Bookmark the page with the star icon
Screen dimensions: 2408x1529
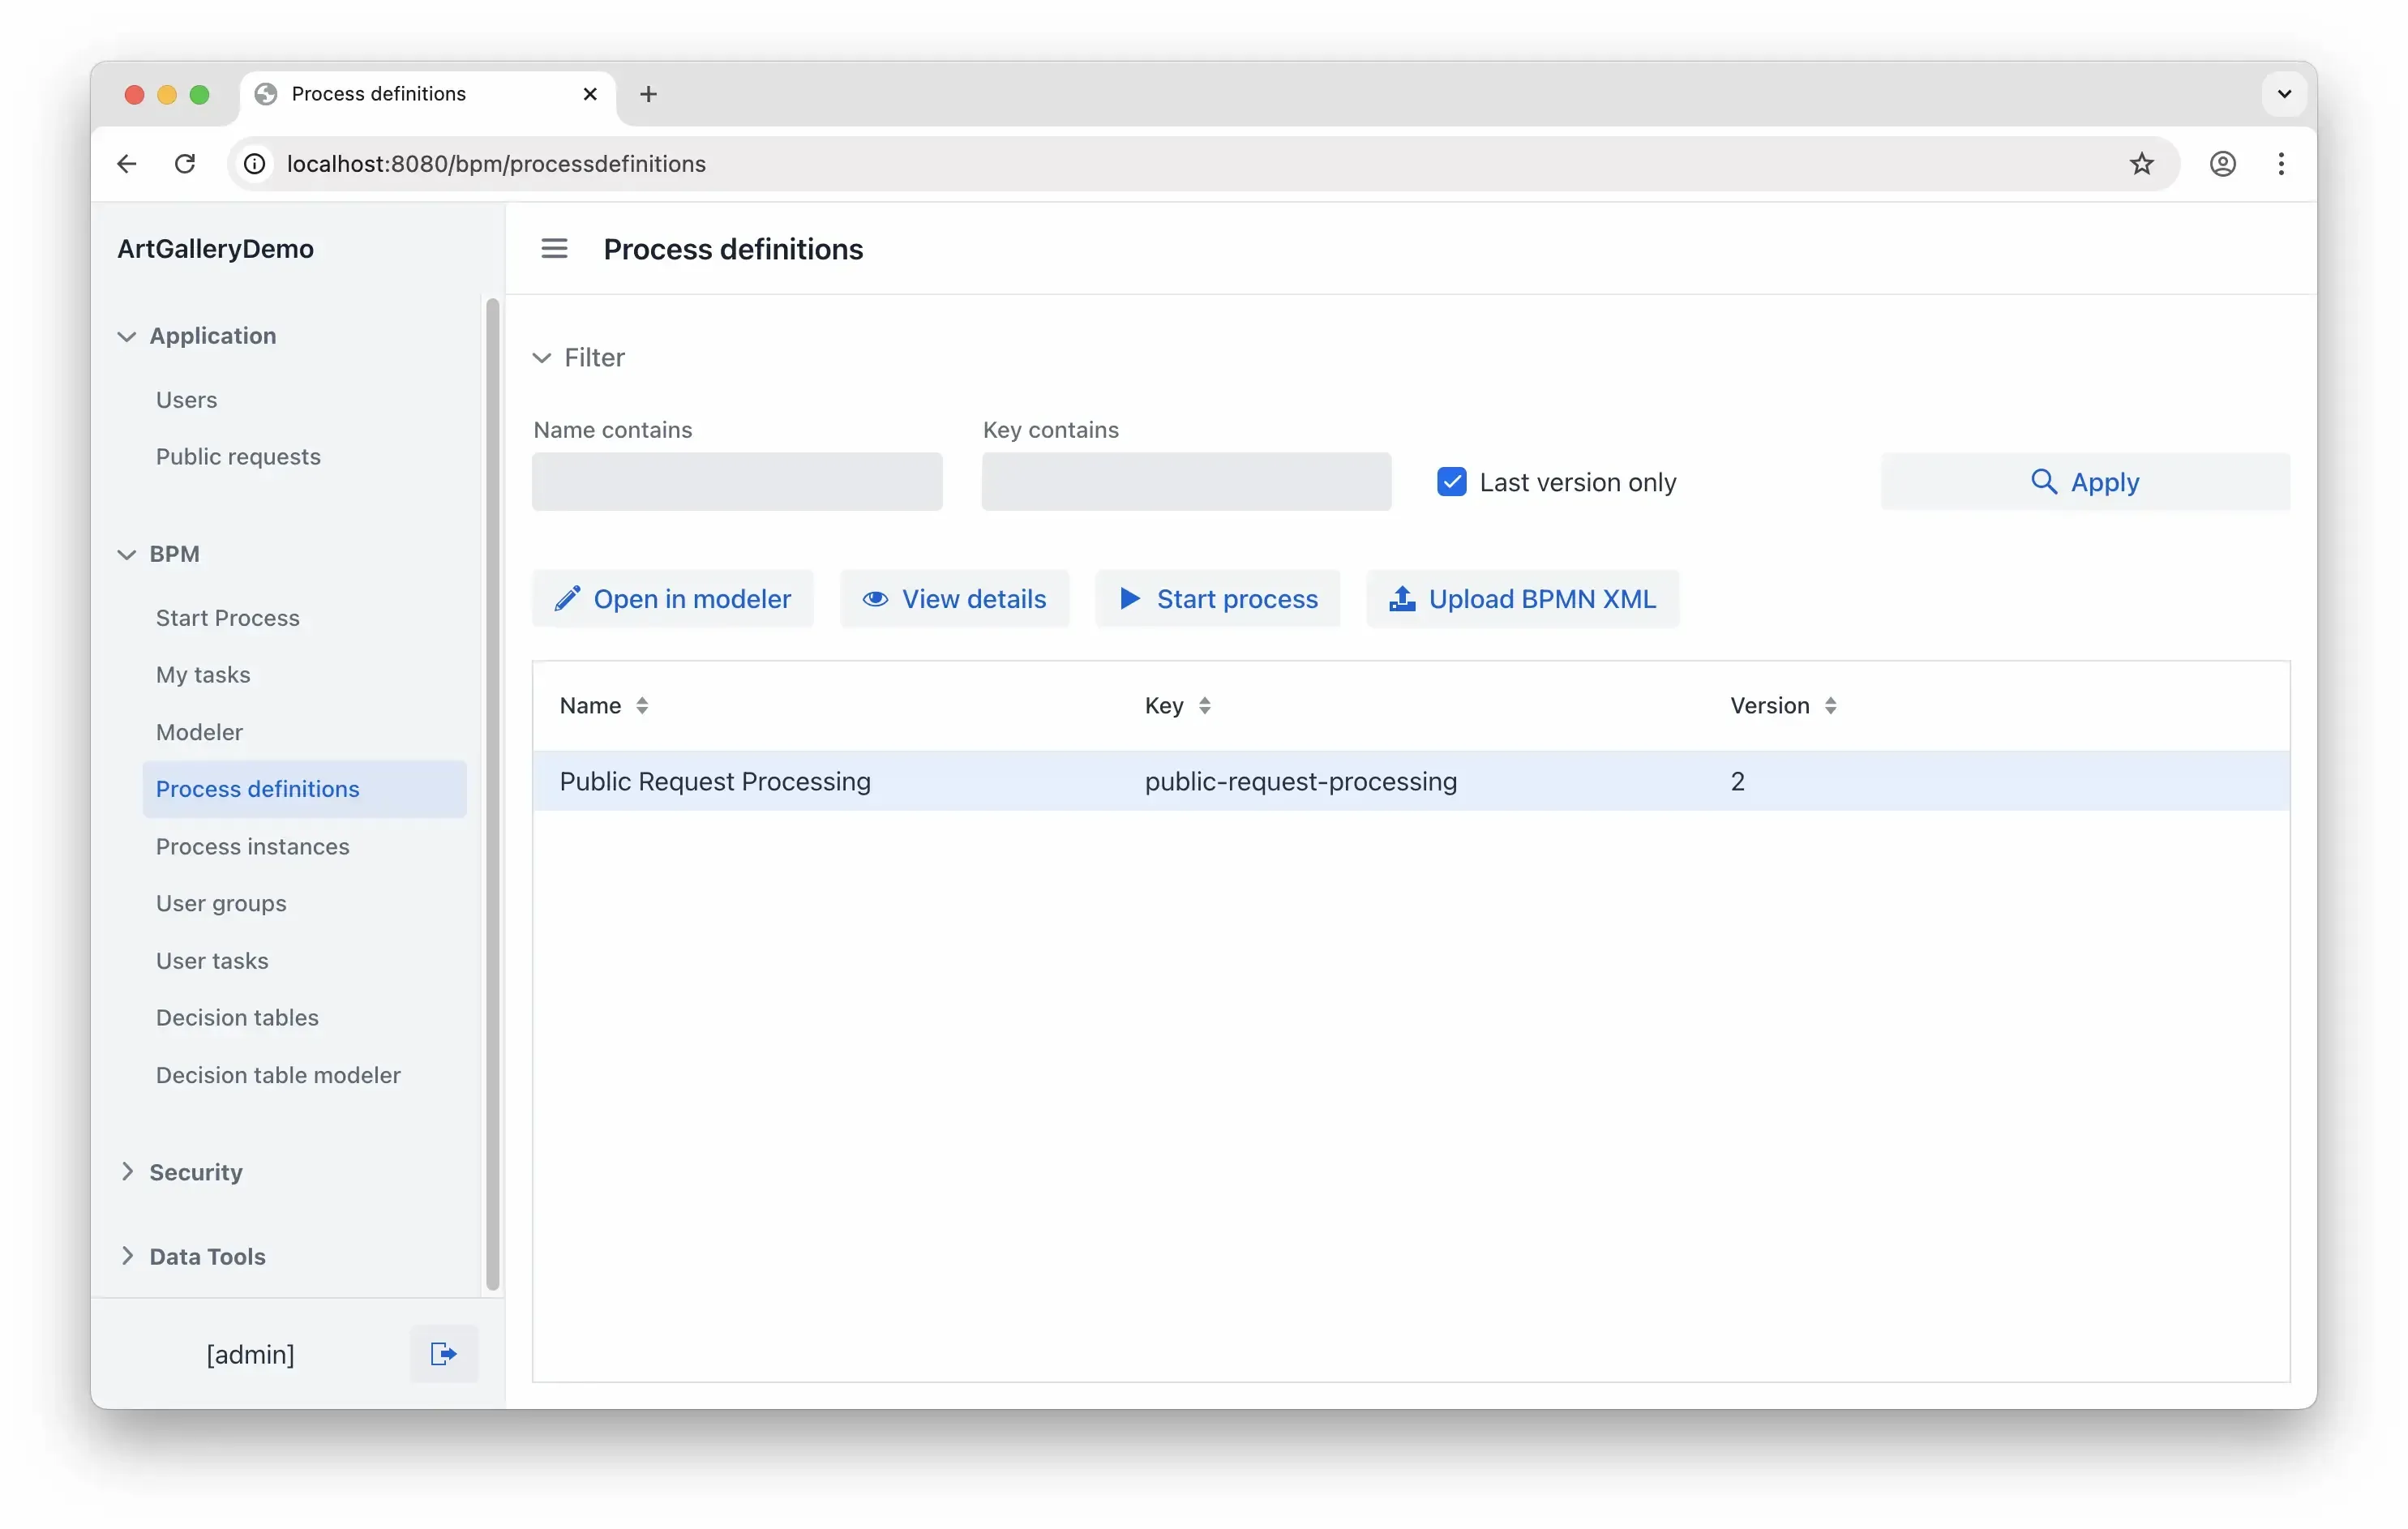pos(2141,163)
